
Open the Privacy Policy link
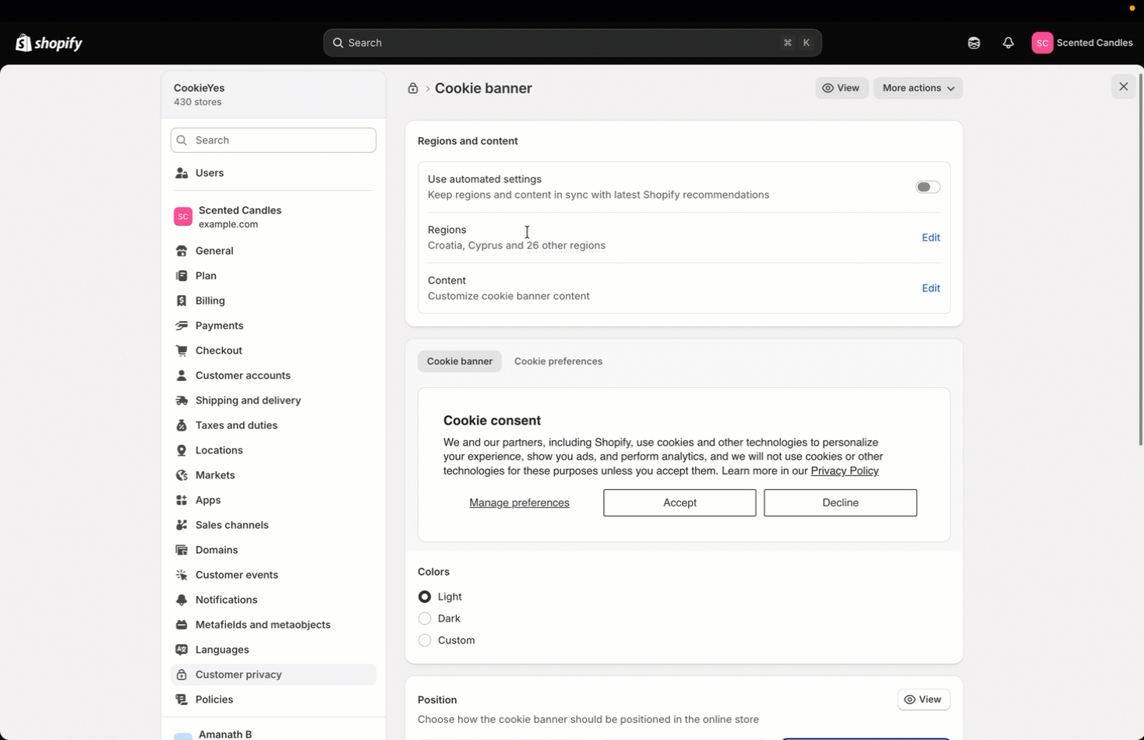[x=845, y=470]
